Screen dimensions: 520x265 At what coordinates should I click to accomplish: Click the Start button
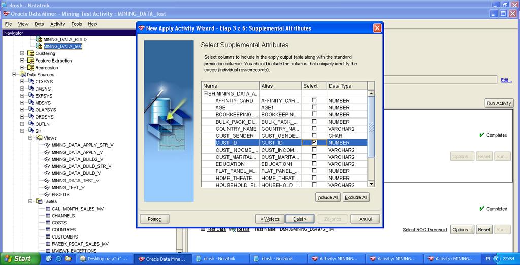pos(20,259)
